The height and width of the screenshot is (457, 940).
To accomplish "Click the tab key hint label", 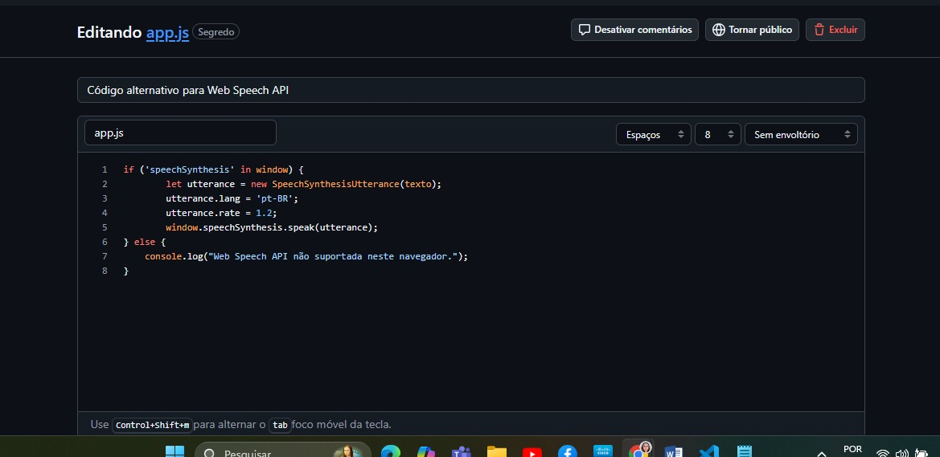I will click(x=280, y=425).
